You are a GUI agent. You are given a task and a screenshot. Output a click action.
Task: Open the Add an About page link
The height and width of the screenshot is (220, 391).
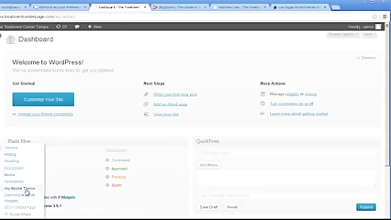coord(170,104)
